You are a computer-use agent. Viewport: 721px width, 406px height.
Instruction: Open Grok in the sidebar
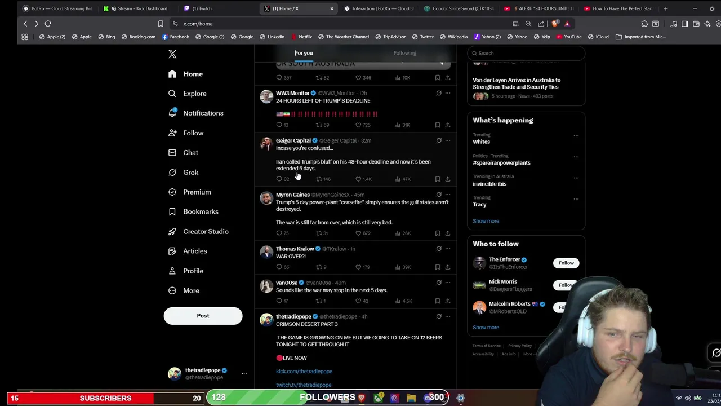(183, 173)
